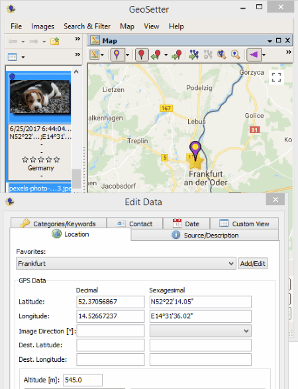The width and height of the screenshot is (298, 389).
Task: Select the beagle puppy photo thumbnail
Action: tap(40, 97)
